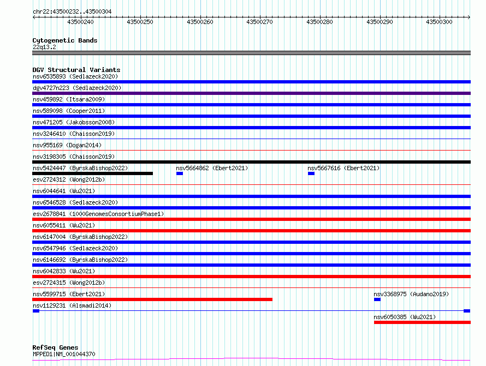
Task: Click the nsv6535893 (Sedlazeck2020) variant label
Action: click(x=75, y=76)
